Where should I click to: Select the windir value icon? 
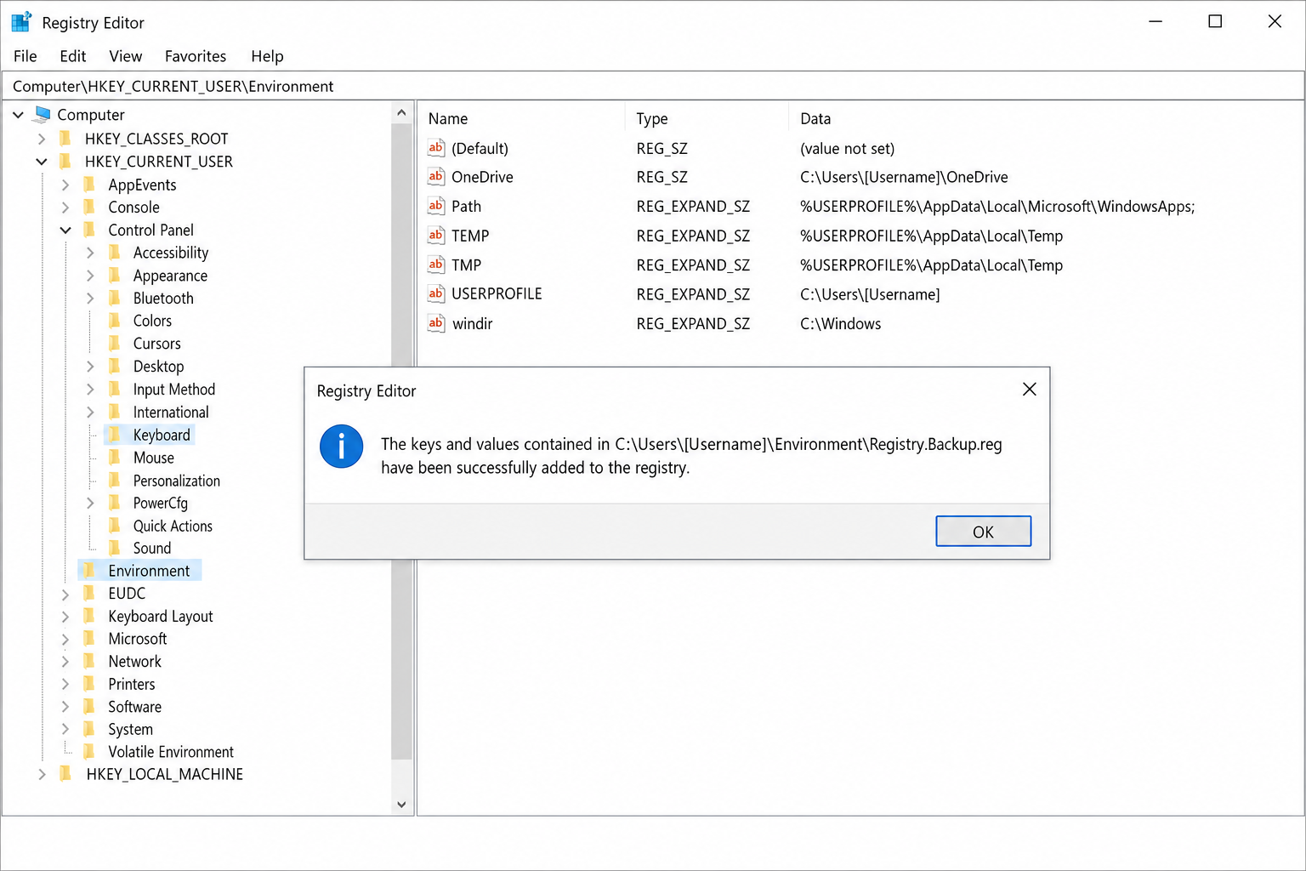[436, 323]
